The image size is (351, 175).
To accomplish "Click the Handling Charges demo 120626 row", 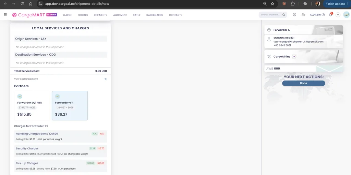I will [x=61, y=136].
